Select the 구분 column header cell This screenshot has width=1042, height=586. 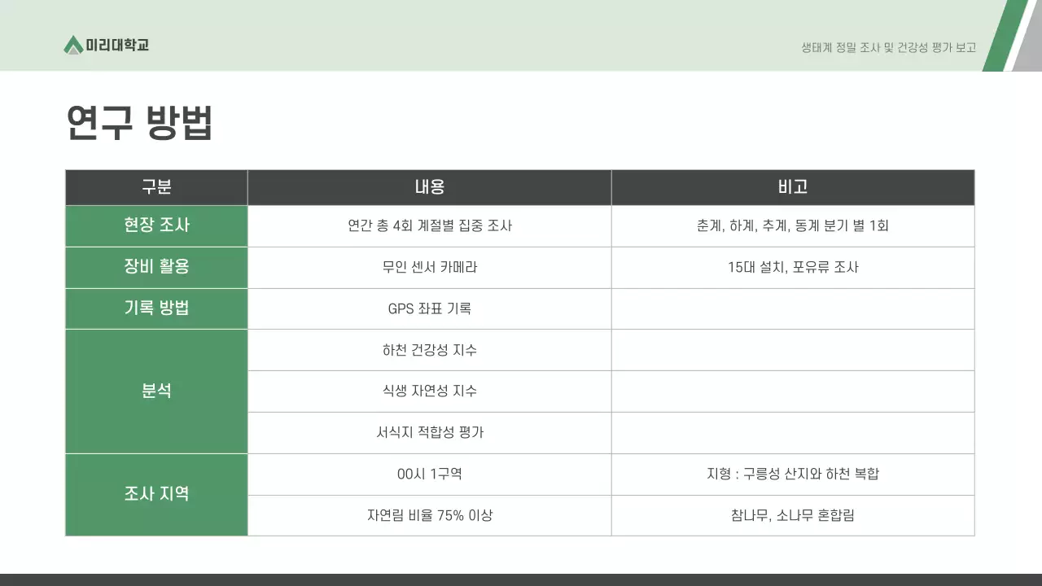tap(156, 187)
